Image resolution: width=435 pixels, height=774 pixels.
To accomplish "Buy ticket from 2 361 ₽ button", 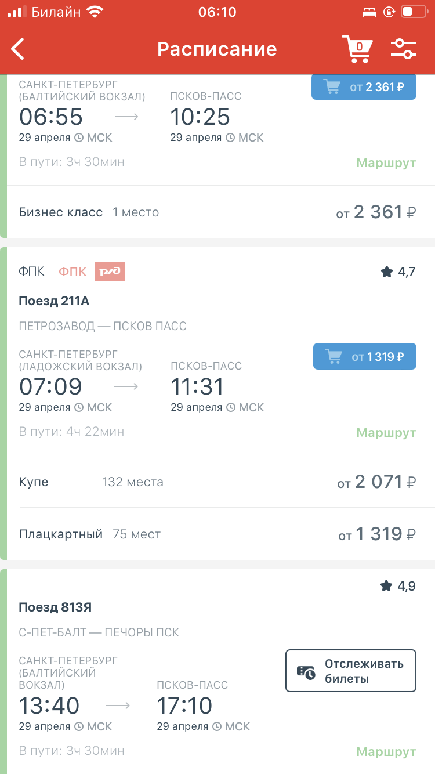I will tap(364, 87).
